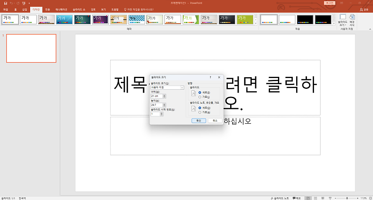Open the 도움말 ribbon tab
This screenshot has width=373, height=200.
pyautogui.click(x=115, y=10)
